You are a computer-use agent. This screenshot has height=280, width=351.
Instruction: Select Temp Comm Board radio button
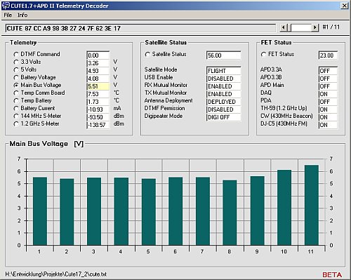(16, 93)
